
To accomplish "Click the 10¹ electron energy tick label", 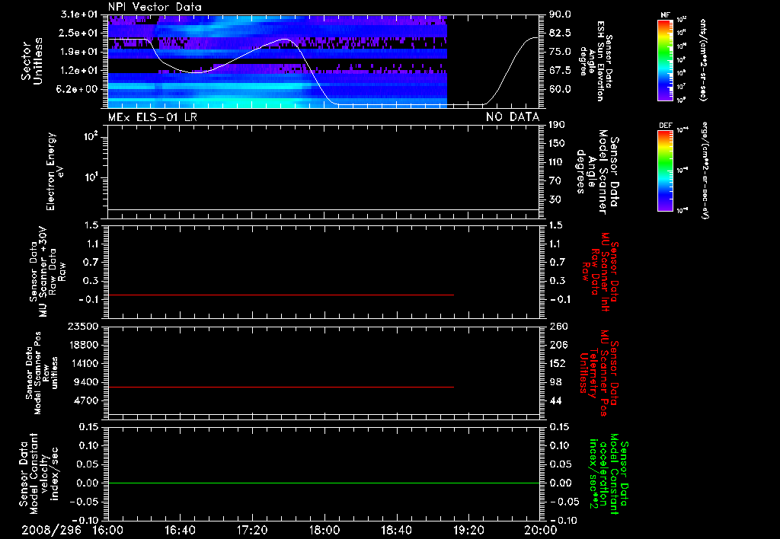I will [x=91, y=177].
